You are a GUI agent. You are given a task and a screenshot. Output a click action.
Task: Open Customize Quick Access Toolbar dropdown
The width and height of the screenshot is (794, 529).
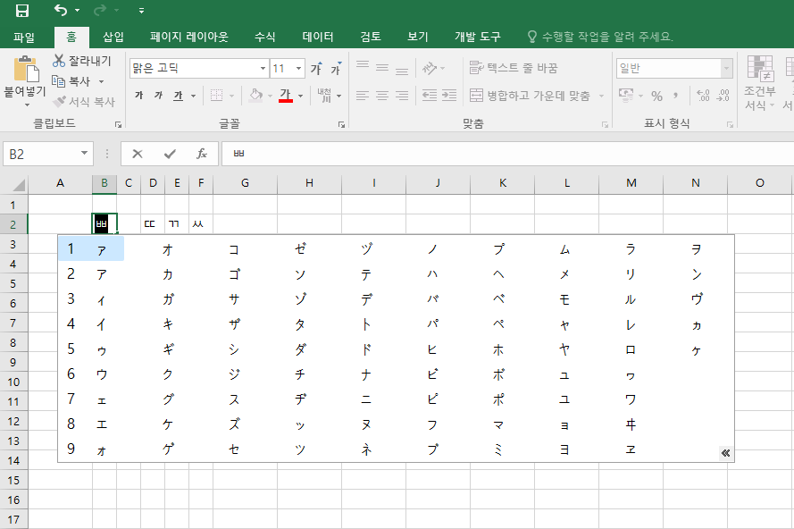tap(141, 10)
